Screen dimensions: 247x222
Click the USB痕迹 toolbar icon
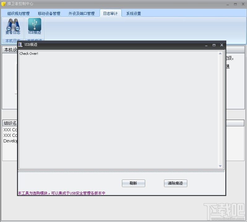tap(34, 26)
